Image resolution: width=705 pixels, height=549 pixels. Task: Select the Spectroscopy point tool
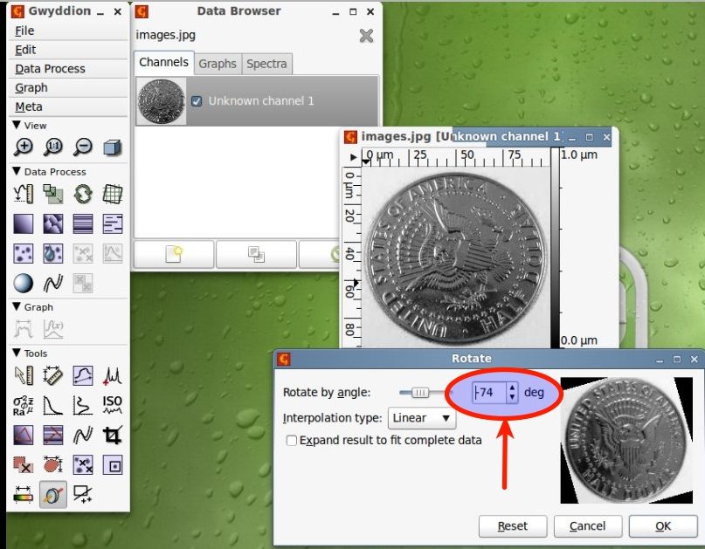tap(113, 375)
